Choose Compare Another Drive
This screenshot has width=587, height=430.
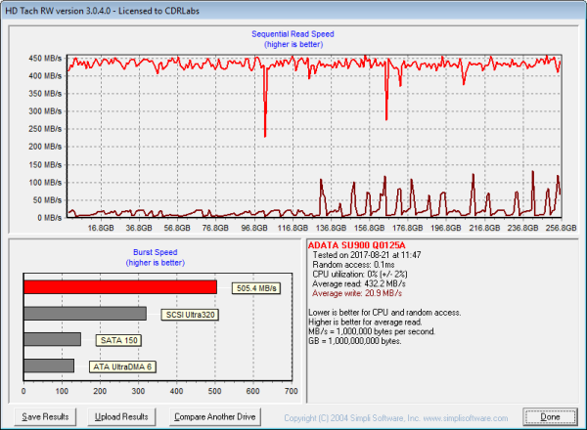tap(215, 417)
